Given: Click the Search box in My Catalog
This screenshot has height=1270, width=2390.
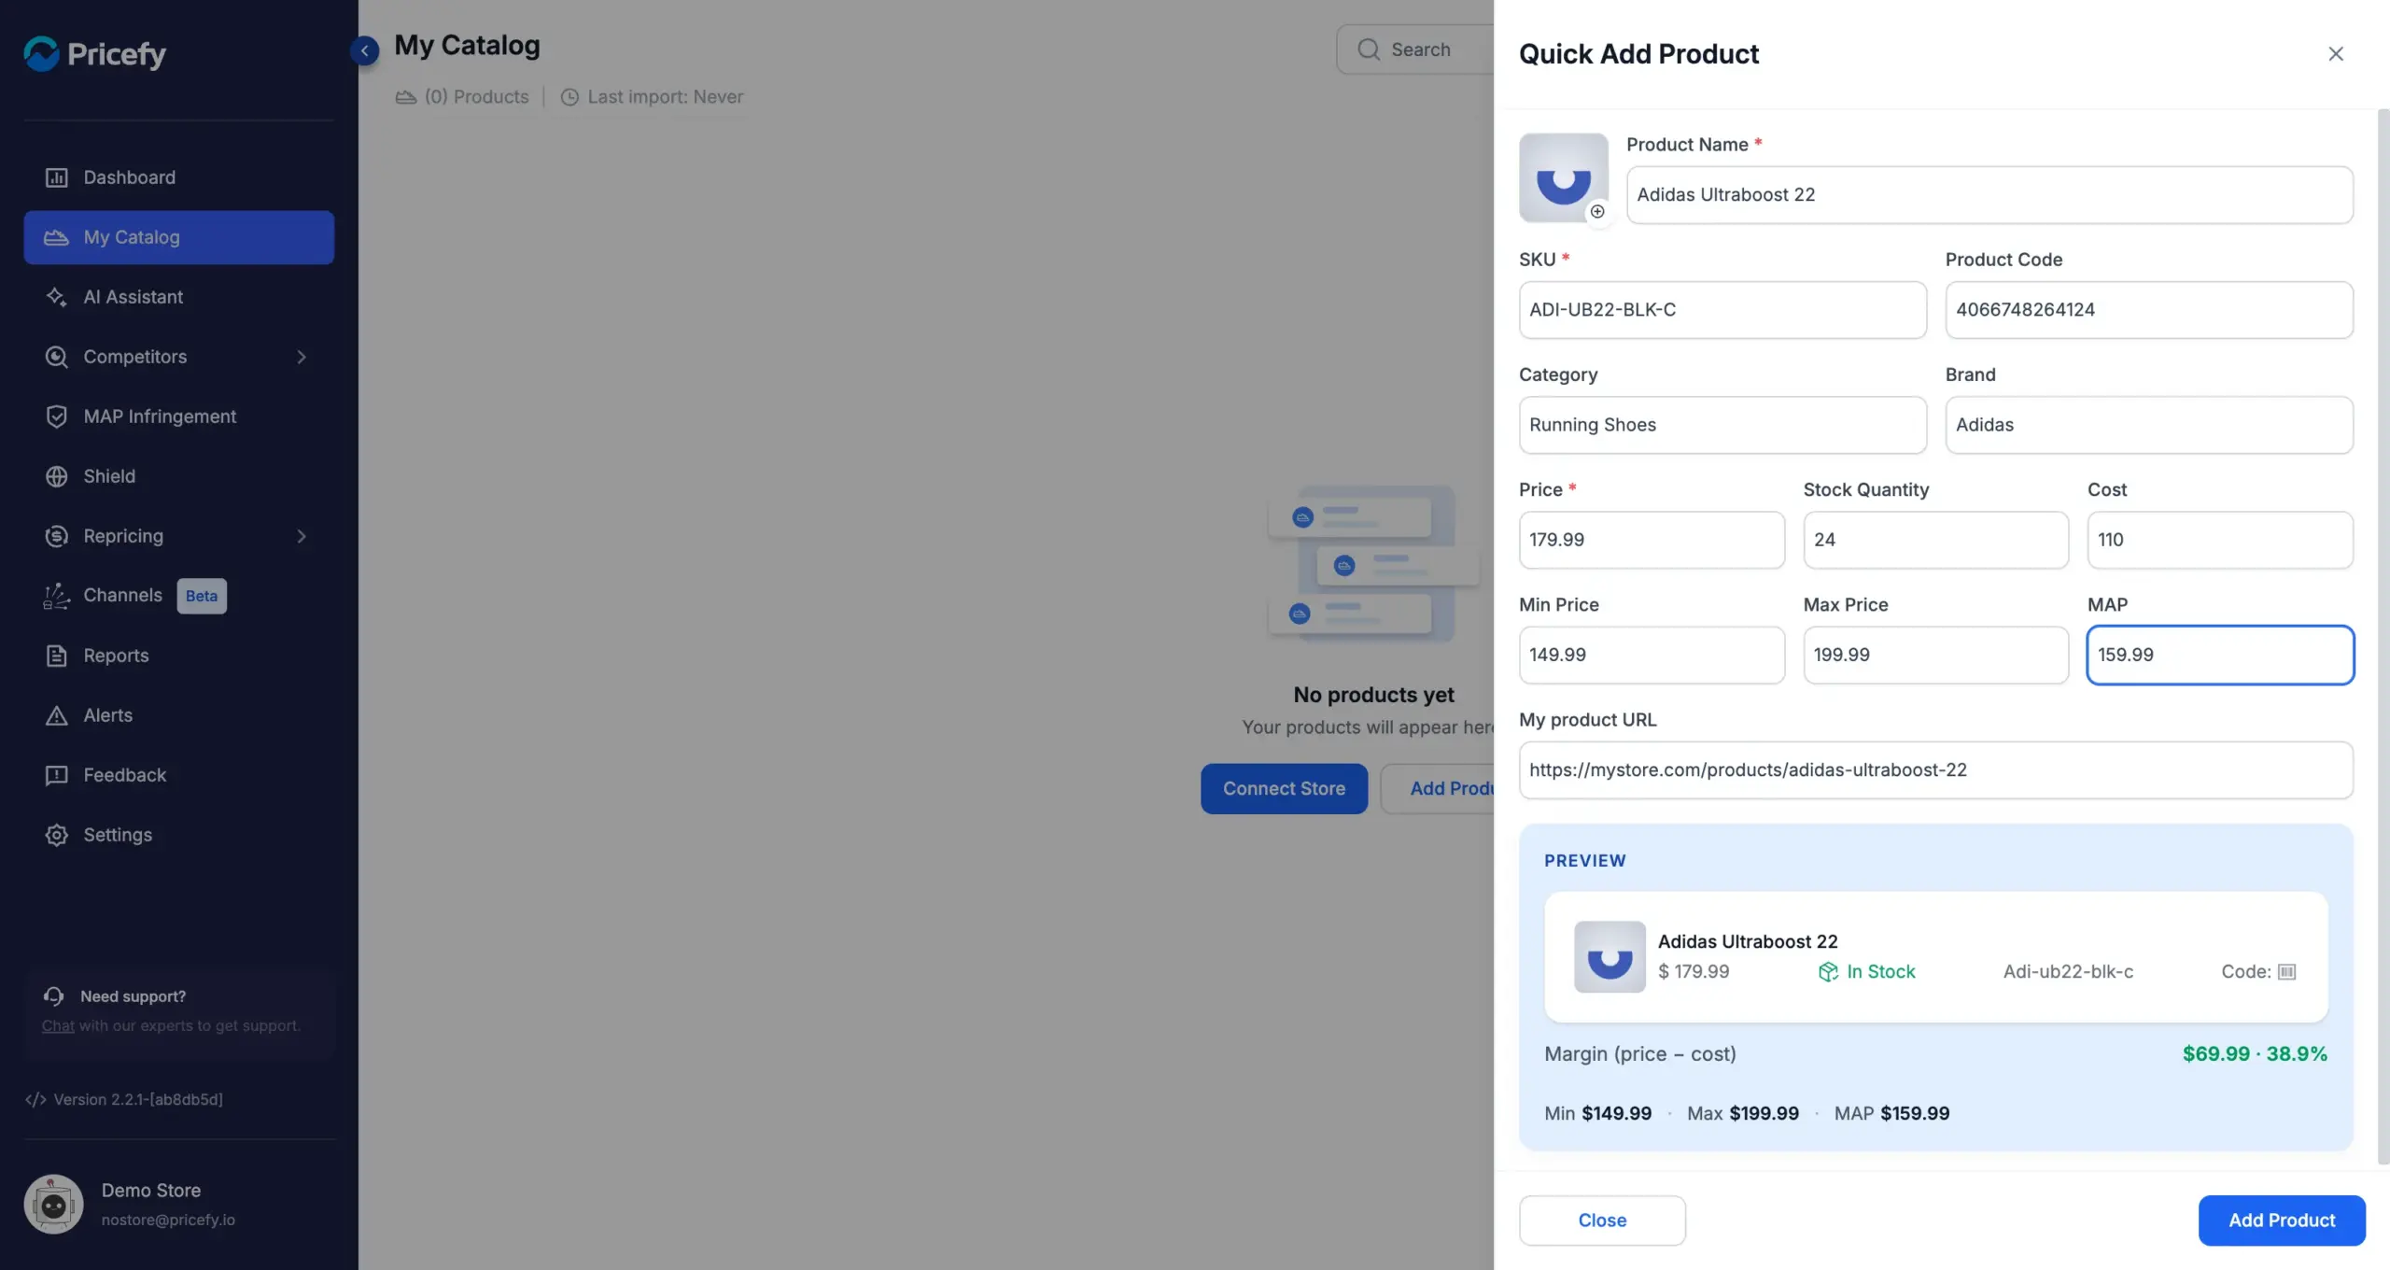Looking at the screenshot, I should point(1415,49).
